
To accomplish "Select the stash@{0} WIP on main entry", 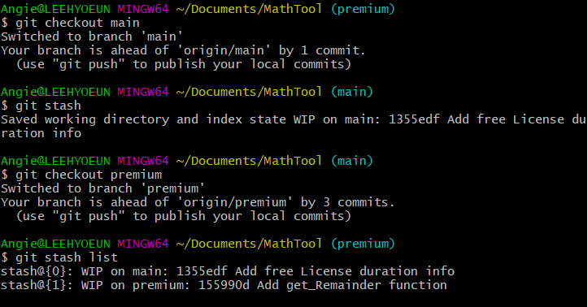I will (228, 271).
